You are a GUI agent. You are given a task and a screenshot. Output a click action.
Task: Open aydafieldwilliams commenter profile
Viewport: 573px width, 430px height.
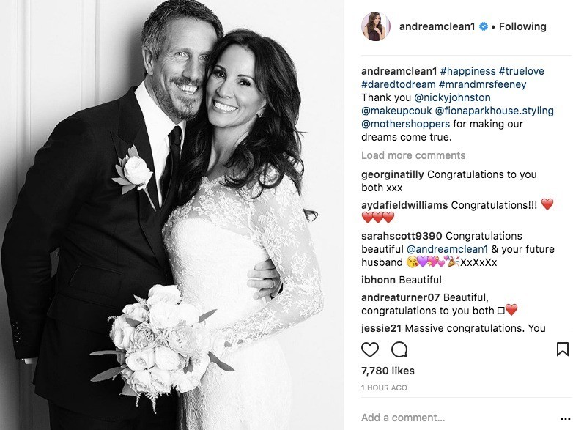404,205
